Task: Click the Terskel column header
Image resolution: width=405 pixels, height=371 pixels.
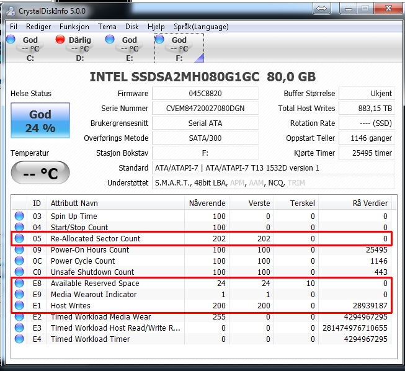Action: (x=296, y=203)
